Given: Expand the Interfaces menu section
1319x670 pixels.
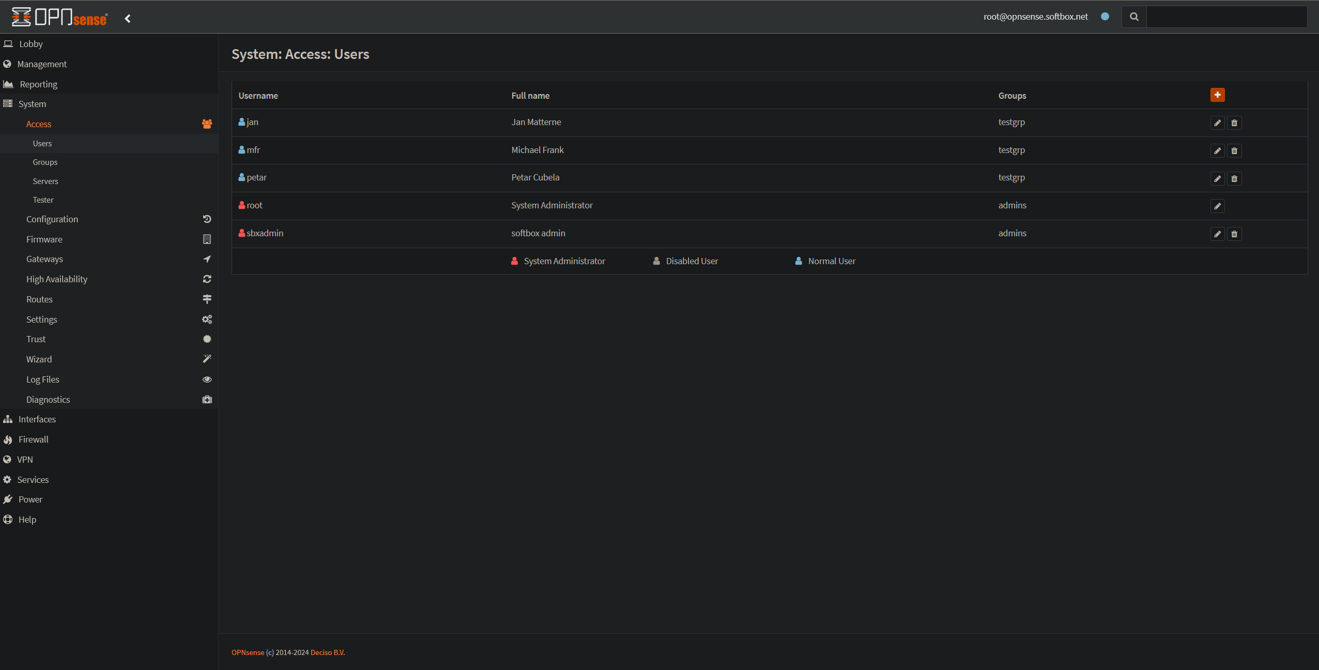Looking at the screenshot, I should 37,419.
